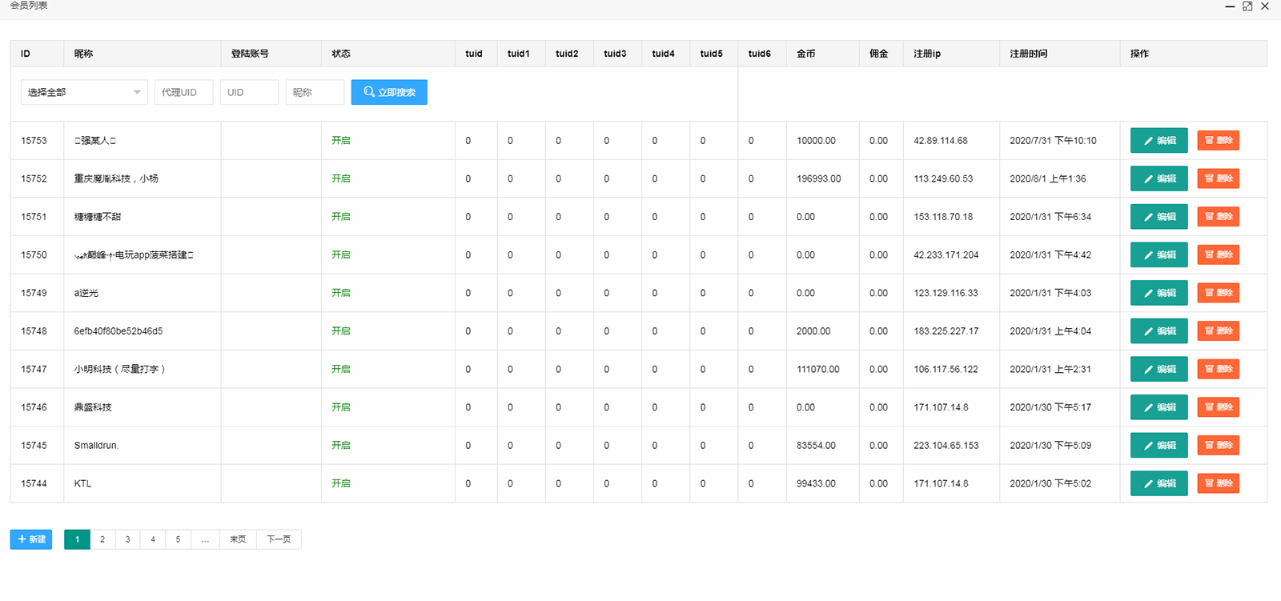Edit the KTL member row

point(1159,483)
